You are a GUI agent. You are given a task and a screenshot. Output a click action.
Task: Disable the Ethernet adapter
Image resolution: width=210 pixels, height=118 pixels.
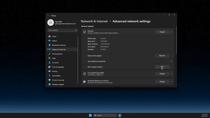[162, 32]
